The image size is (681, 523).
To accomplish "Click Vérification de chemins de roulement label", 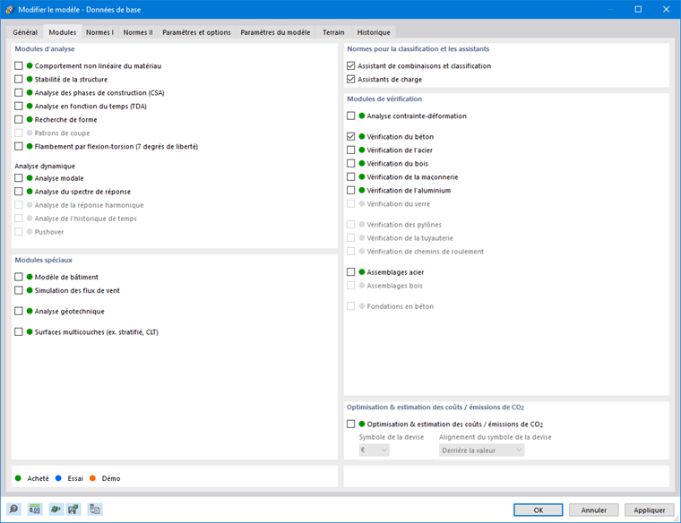I will click(x=426, y=252).
